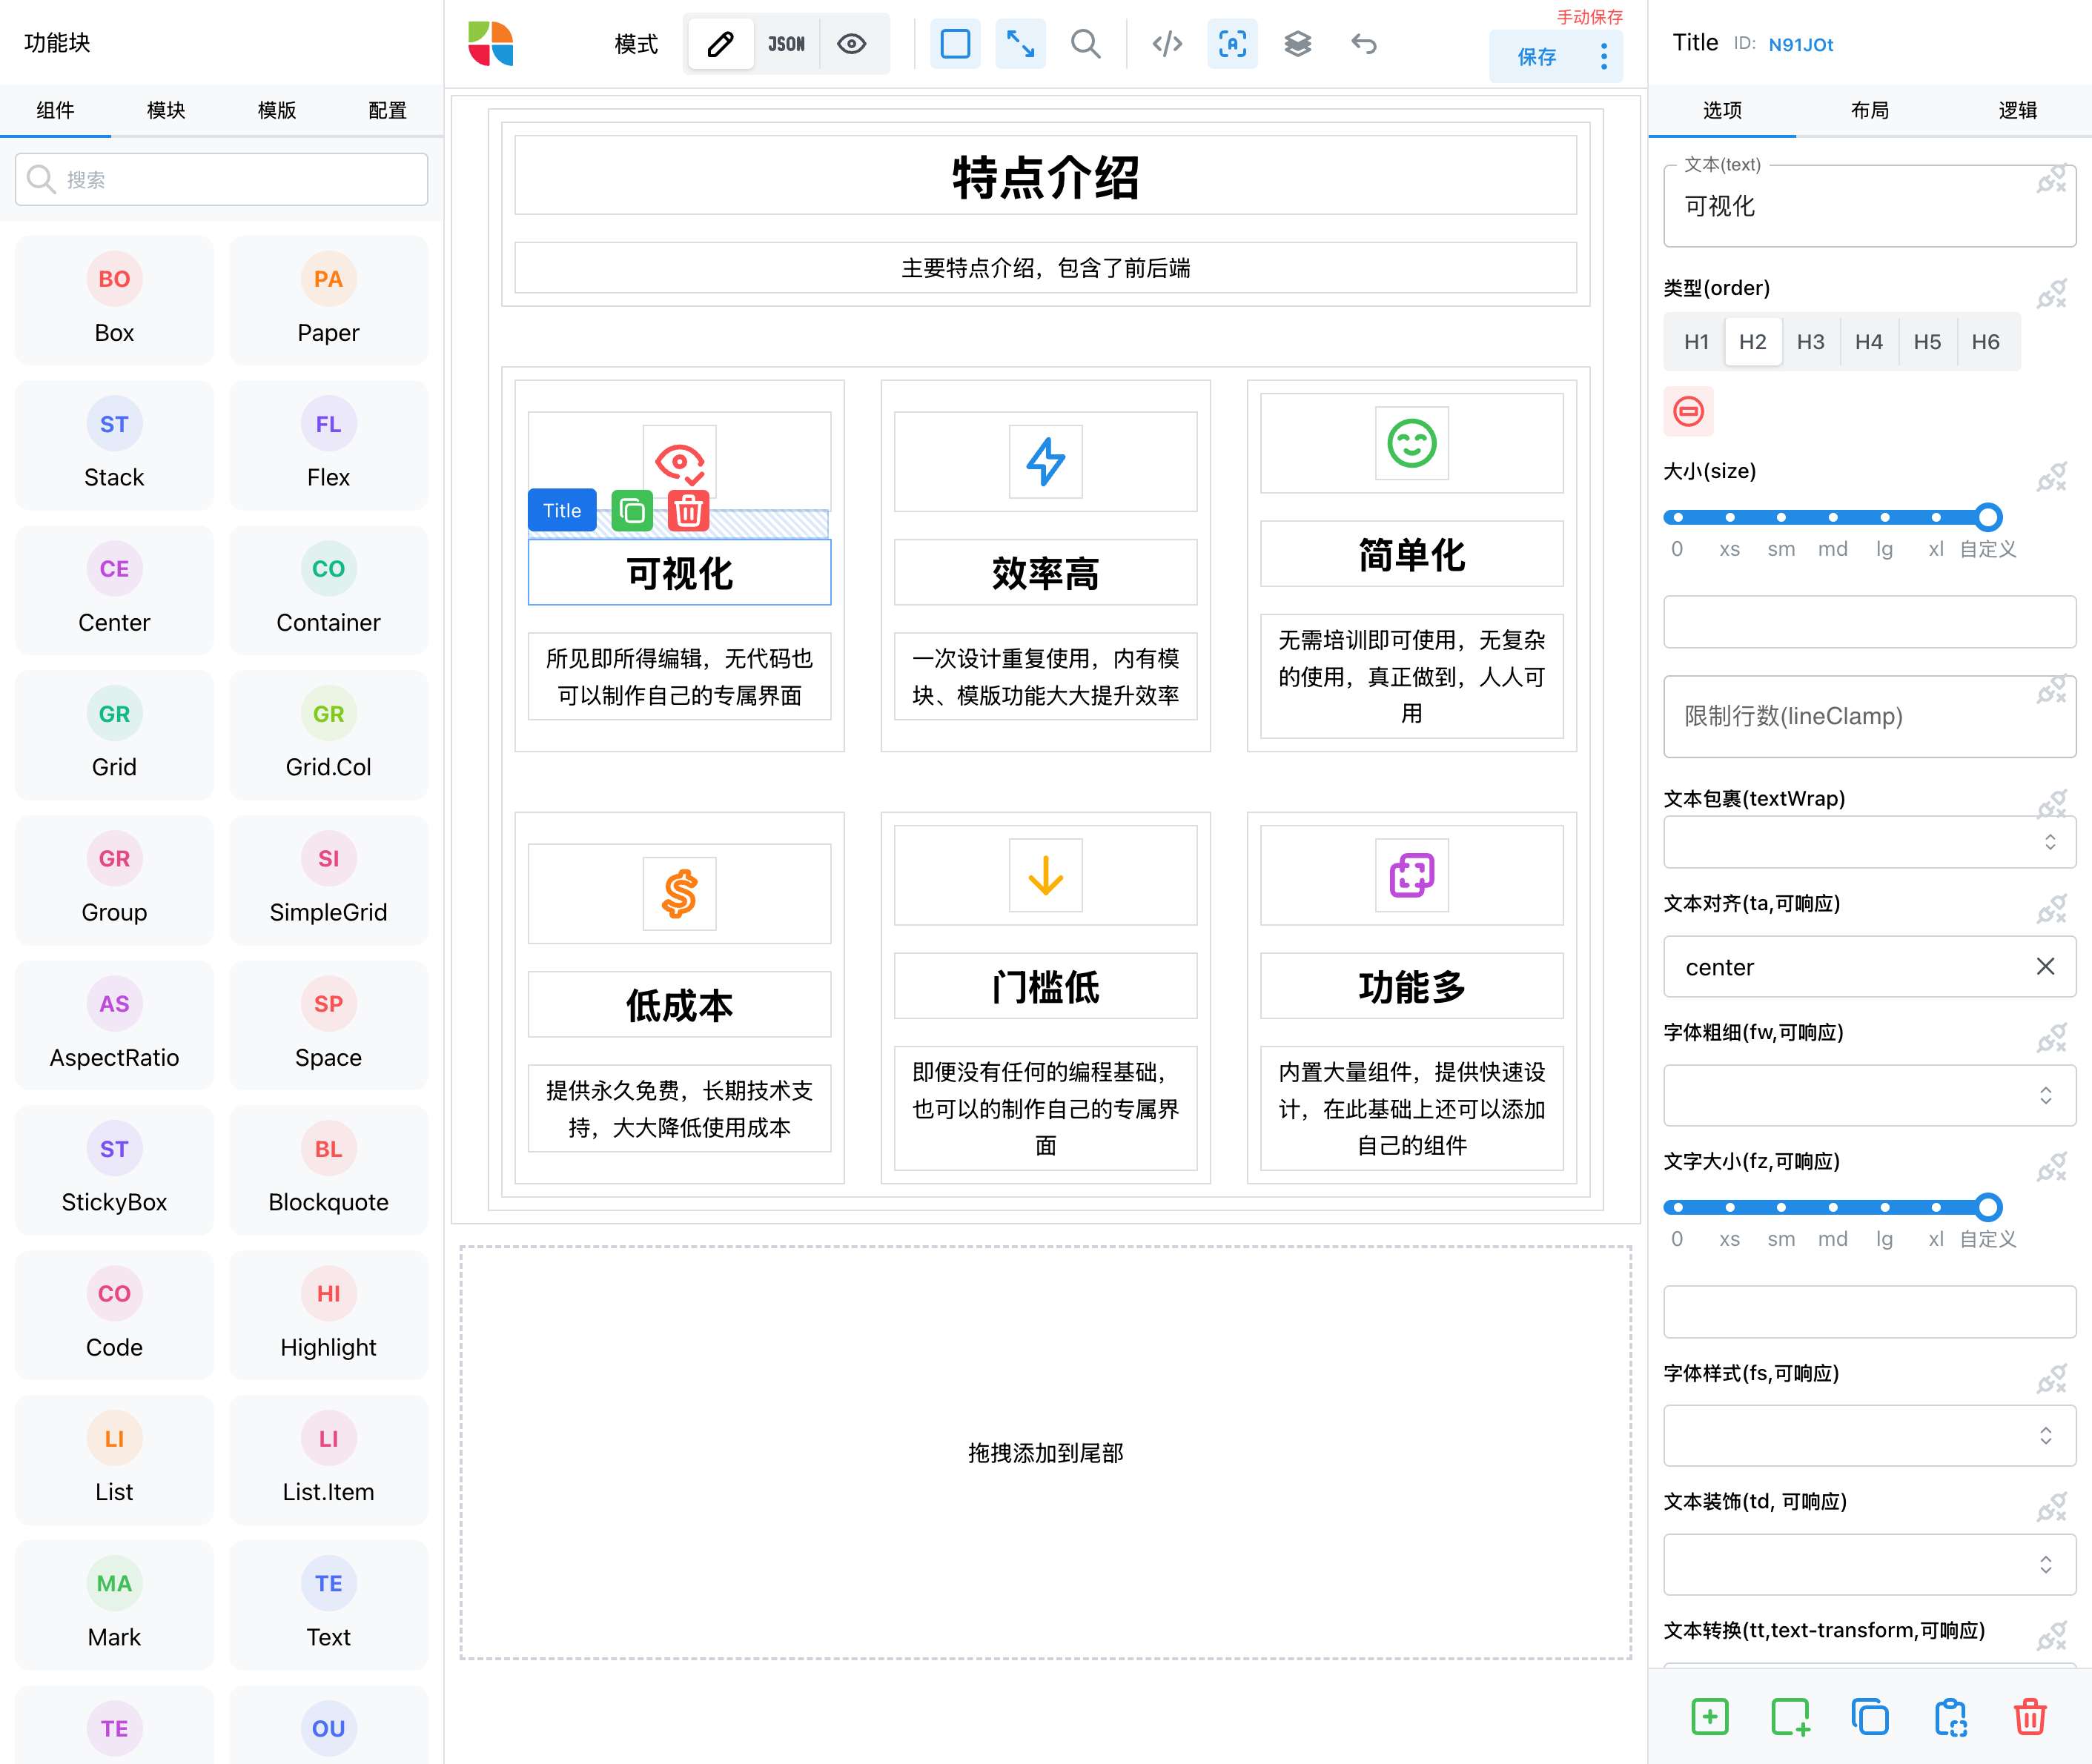Click the bottom red delete trash icon
The height and width of the screenshot is (1764, 2092).
(x=2029, y=1716)
